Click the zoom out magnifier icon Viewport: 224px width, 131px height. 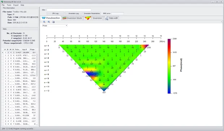(49, 22)
